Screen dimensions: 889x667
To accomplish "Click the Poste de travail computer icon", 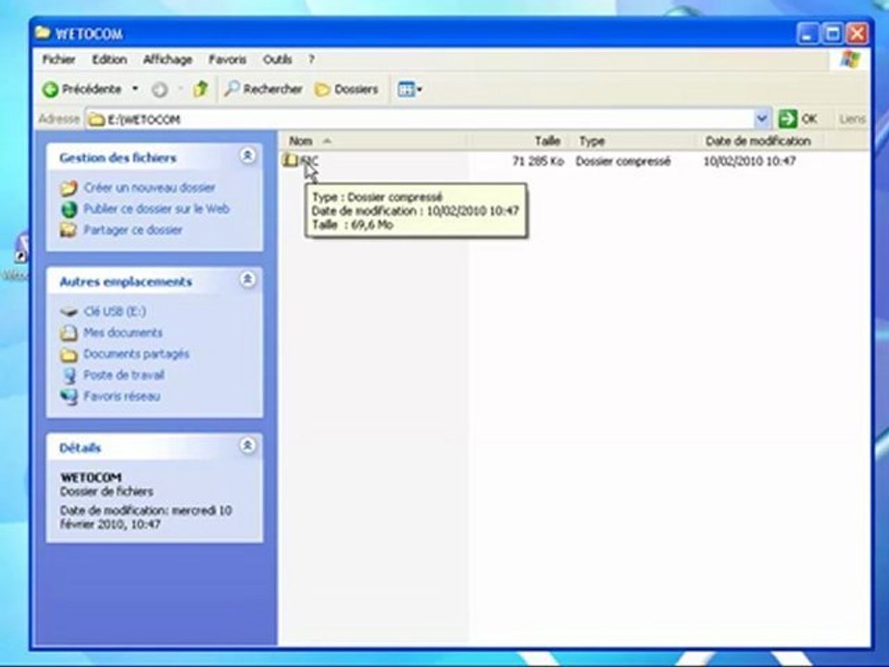I will tap(69, 375).
